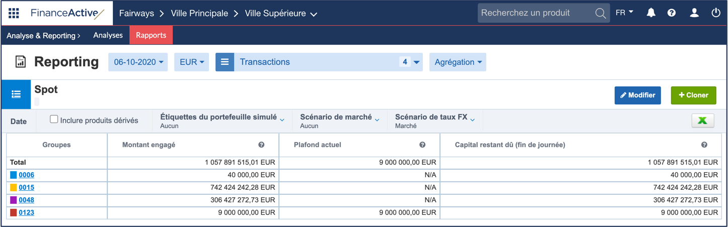Click the Recherchez un produit search field
Viewport: 728px width, 227px height.
click(x=536, y=13)
